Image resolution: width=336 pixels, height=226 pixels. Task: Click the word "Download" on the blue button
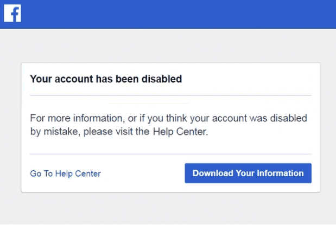click(212, 173)
